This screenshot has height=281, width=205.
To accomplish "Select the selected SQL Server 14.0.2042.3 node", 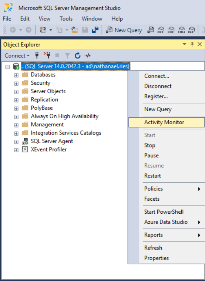I will click(x=76, y=66).
